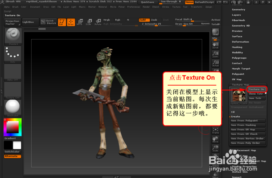Expand the Polygroups subpalette
This screenshot has height=178, width=272.
[239, 58]
